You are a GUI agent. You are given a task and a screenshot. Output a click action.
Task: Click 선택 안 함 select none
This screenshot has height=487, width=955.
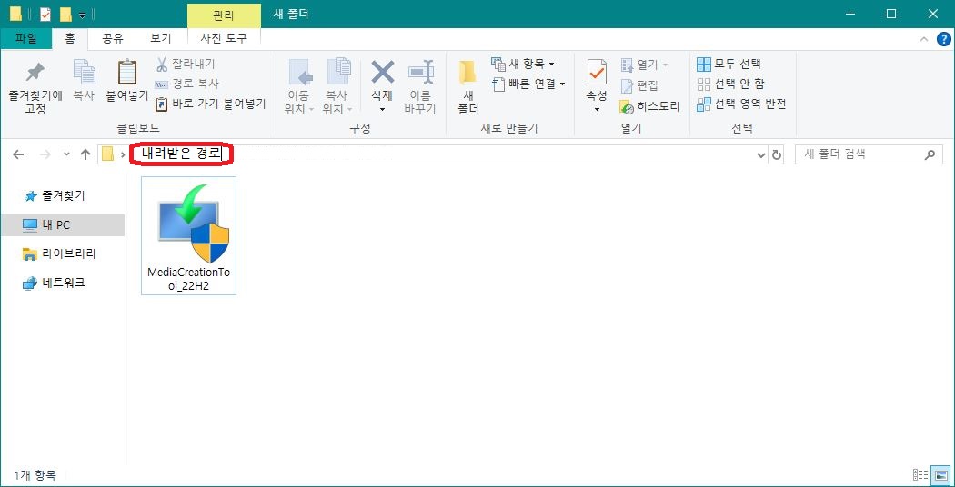(x=730, y=84)
